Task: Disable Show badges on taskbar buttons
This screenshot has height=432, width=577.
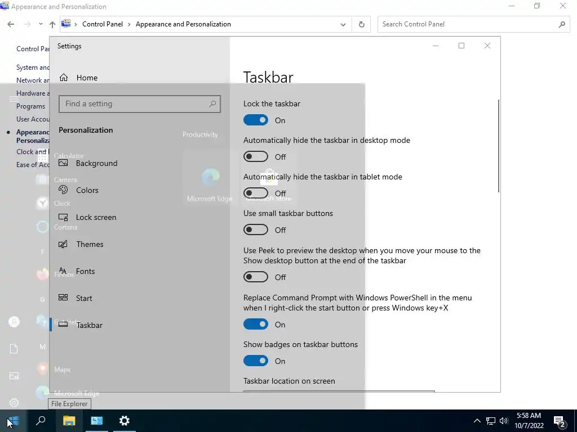Action: point(255,361)
